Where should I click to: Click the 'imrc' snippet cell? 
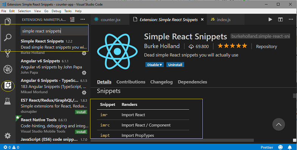tap(105, 125)
